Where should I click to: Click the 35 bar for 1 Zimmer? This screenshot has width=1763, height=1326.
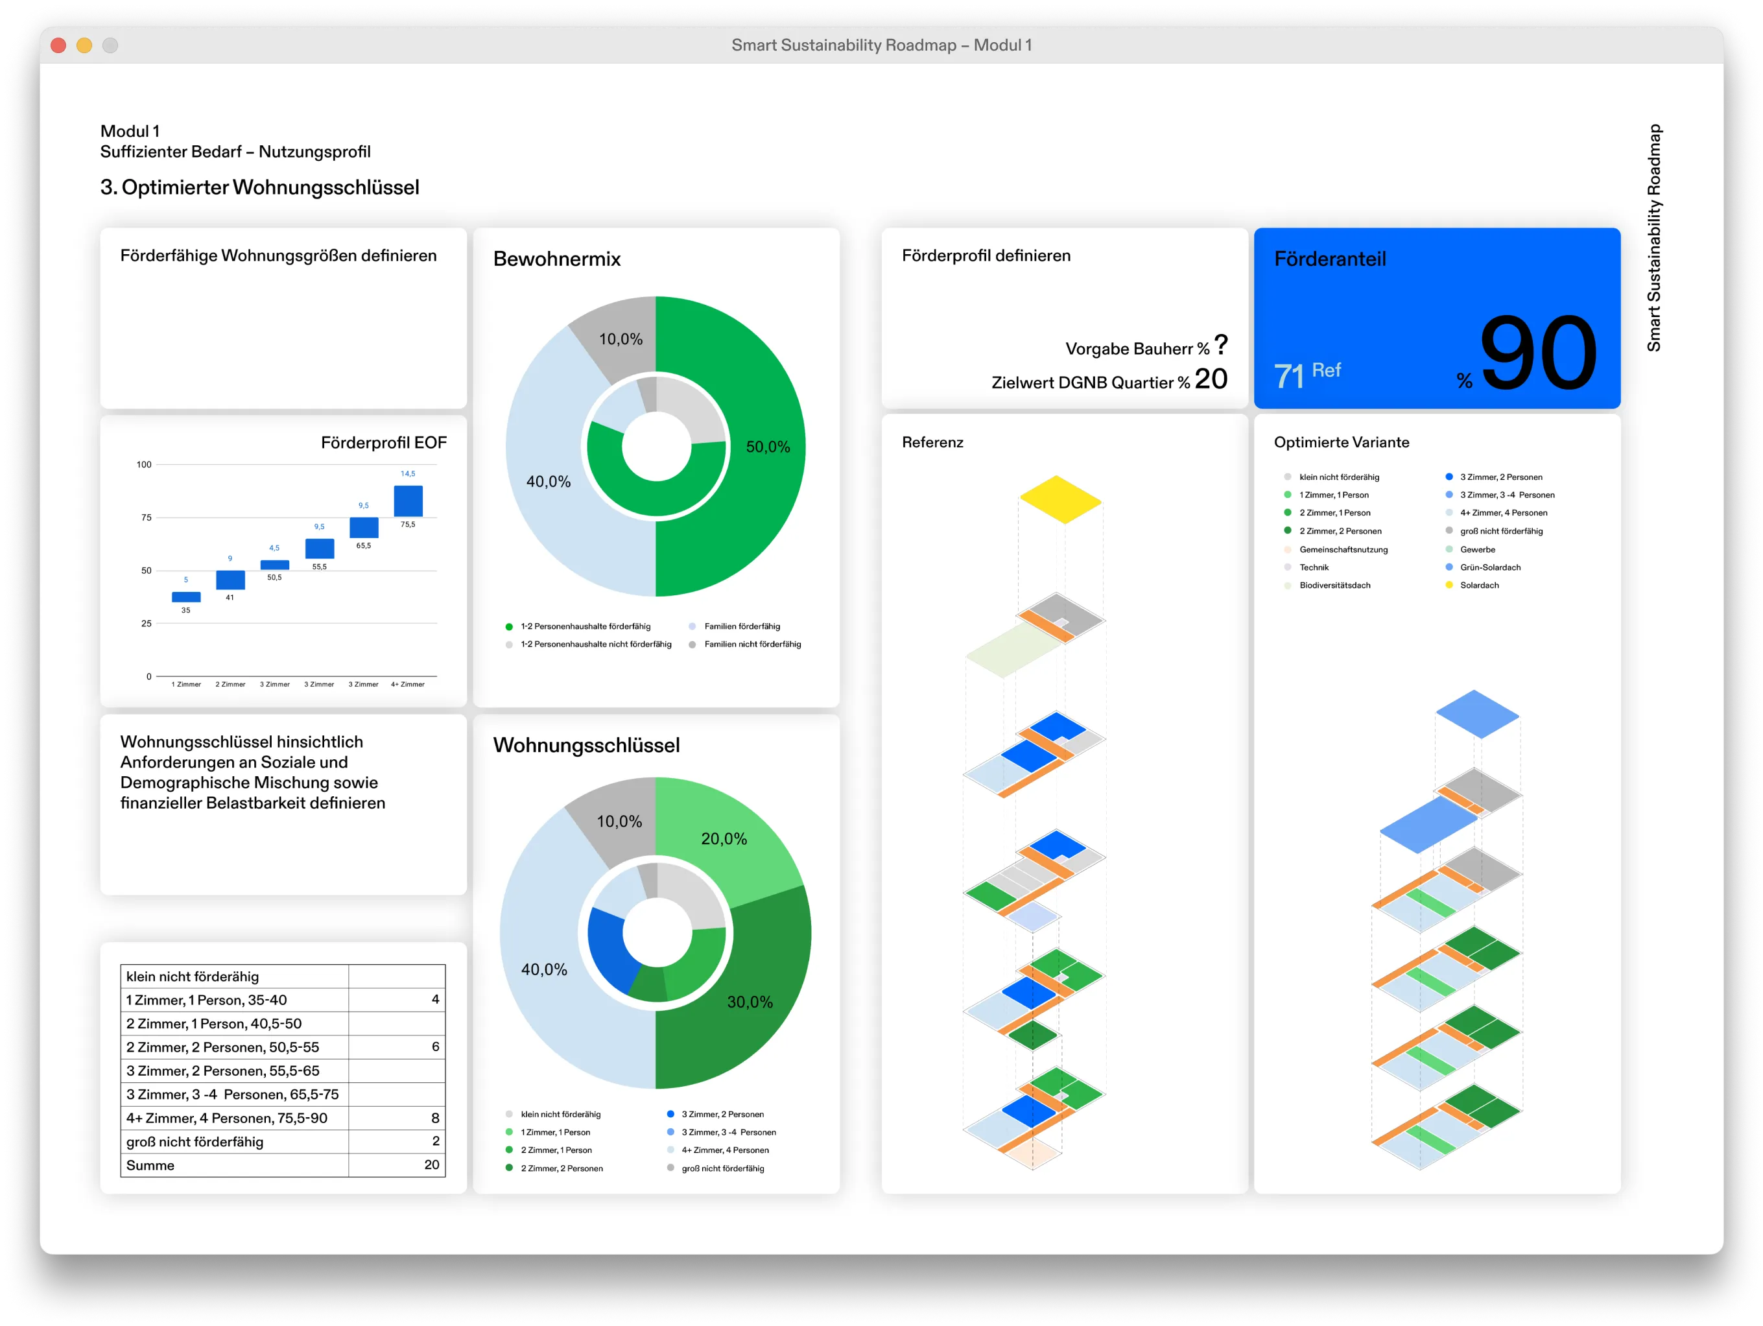[x=185, y=597]
